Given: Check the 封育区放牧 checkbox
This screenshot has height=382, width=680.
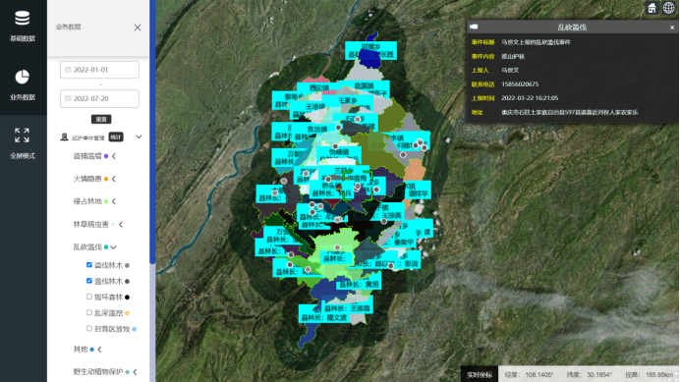Looking at the screenshot, I should [x=88, y=329].
